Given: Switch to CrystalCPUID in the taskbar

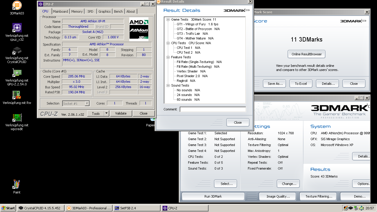Looking at the screenshot, I should click(41, 208).
